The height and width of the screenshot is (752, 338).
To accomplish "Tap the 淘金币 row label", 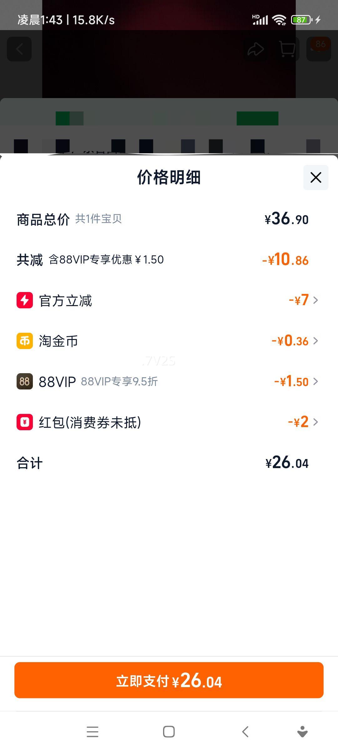I will [58, 341].
